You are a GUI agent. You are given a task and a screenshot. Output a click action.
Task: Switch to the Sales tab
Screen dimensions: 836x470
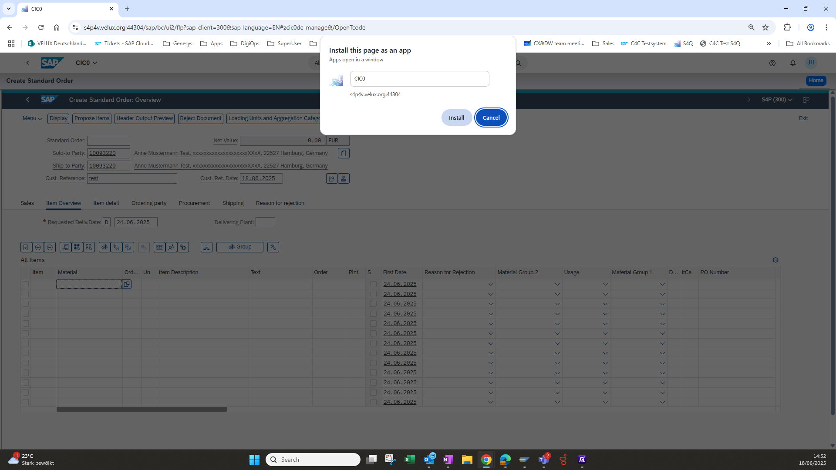27,203
